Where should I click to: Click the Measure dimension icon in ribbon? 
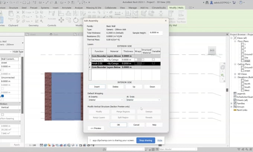click(x=118, y=13)
